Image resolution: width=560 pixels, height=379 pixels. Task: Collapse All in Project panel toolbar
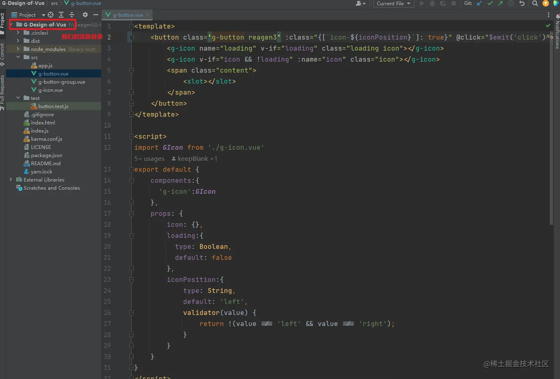(x=72, y=15)
